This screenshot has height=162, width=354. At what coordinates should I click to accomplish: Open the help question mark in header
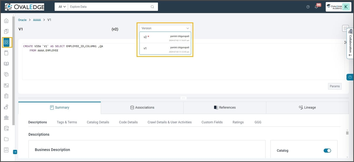pos(308,7)
